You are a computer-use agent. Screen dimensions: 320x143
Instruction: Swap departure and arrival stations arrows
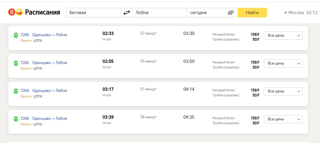[127, 13]
